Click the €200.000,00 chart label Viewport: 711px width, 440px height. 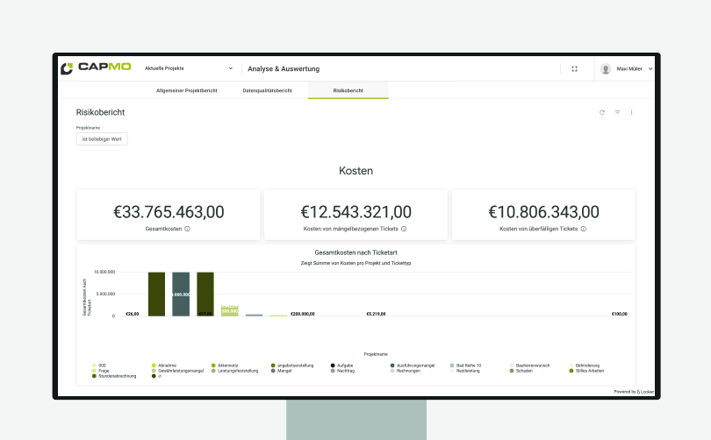pos(303,314)
